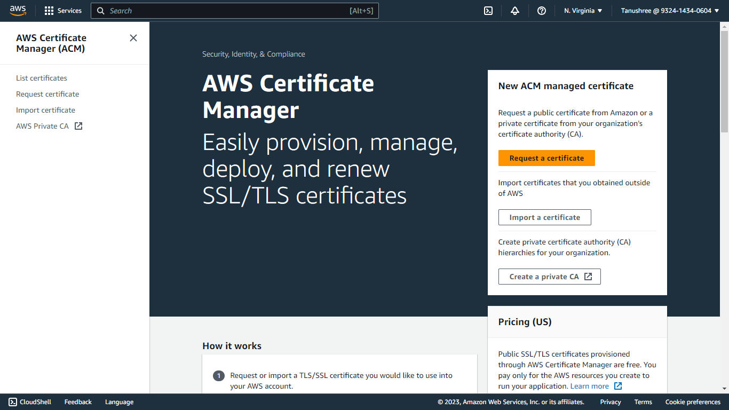Click the orange Request a certificate button
This screenshot has width=729, height=410.
click(546, 158)
